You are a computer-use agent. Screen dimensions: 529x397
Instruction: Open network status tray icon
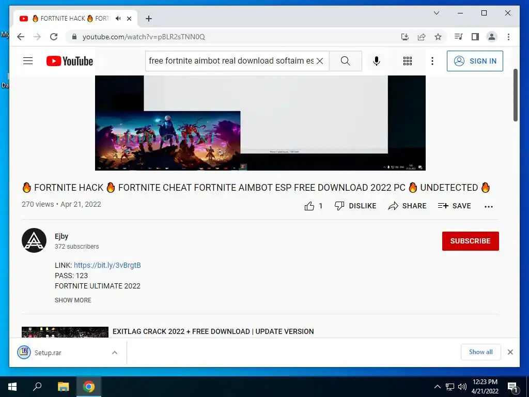pyautogui.click(x=450, y=387)
